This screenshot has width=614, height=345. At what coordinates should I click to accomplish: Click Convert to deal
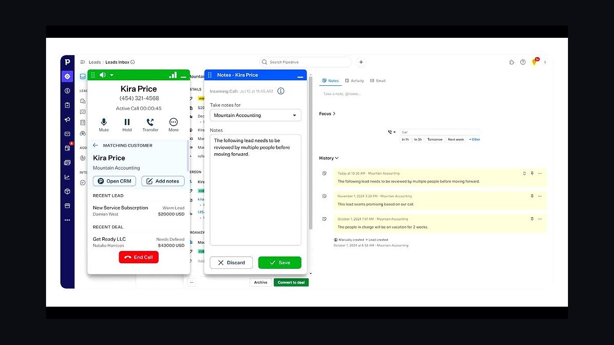(291, 282)
